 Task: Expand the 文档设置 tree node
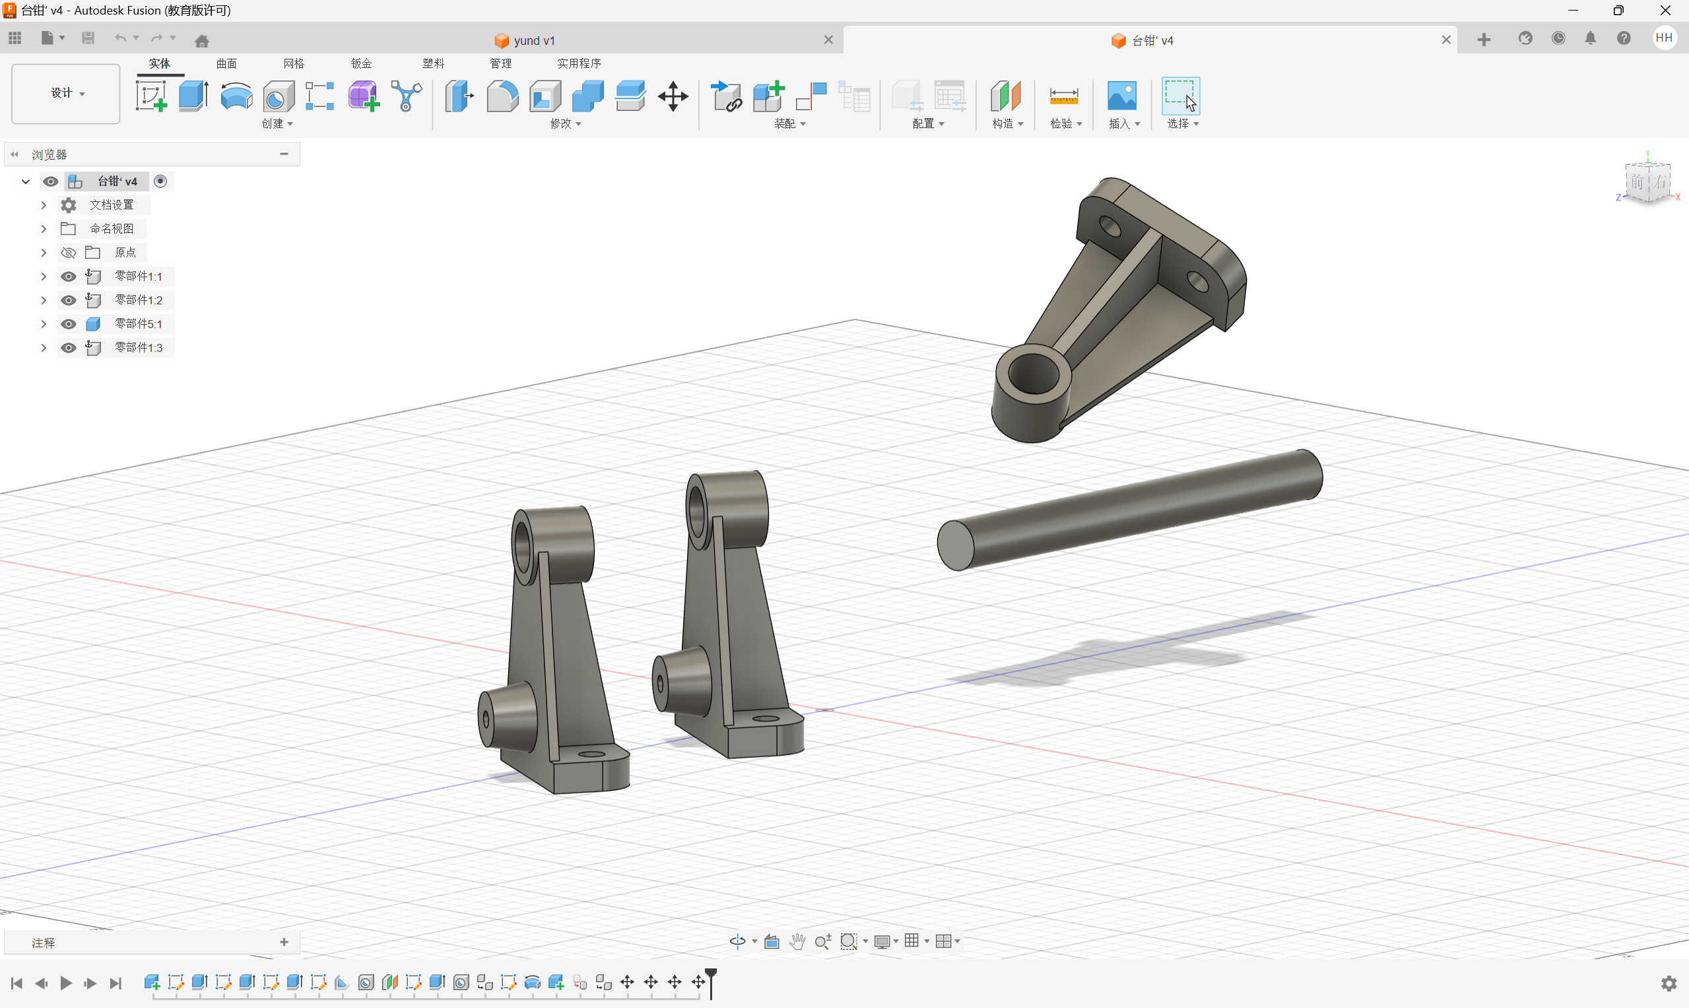(x=44, y=205)
